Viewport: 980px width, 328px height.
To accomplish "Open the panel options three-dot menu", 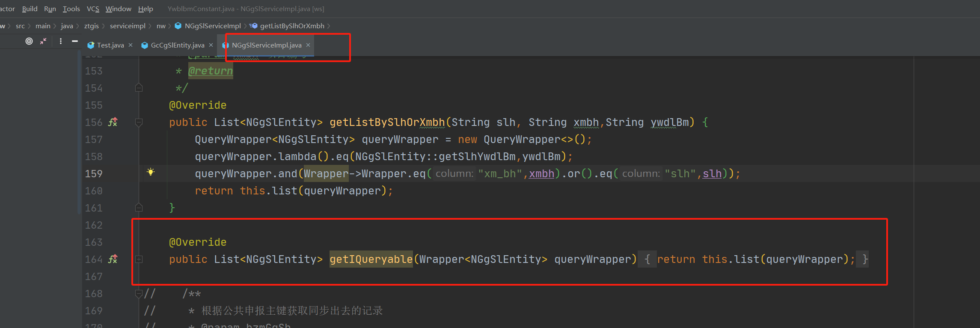I will click(61, 41).
